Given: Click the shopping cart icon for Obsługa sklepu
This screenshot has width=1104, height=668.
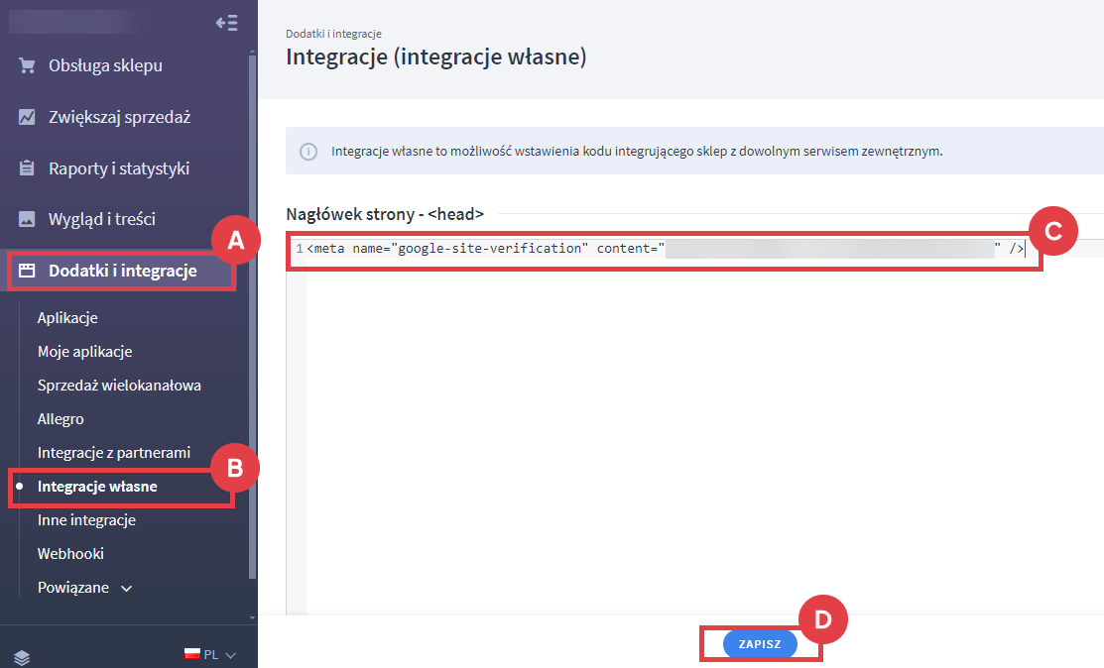Looking at the screenshot, I should (28, 66).
